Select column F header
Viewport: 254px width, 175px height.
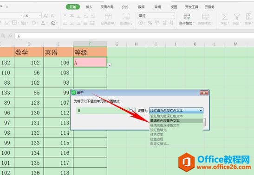(90, 44)
